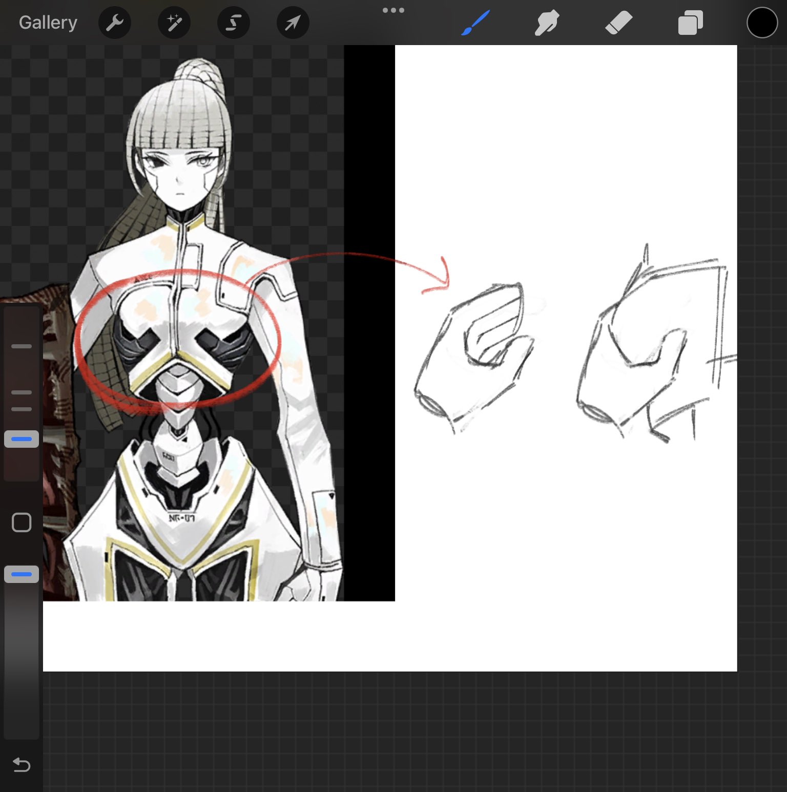Tap the three-dot menu at top
The width and height of the screenshot is (787, 792).
pos(393,10)
